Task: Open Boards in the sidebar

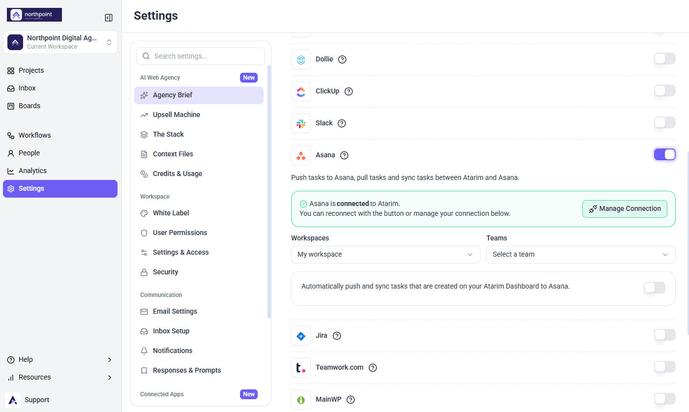Action: click(60, 106)
